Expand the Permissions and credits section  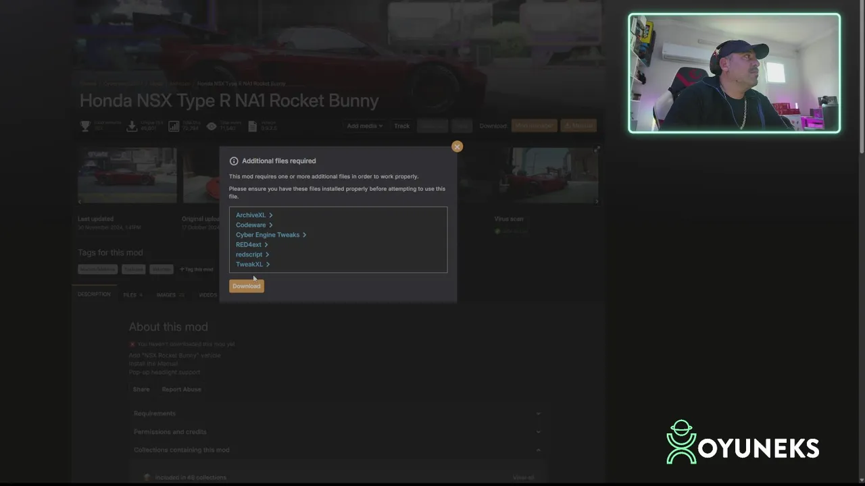[337, 431]
